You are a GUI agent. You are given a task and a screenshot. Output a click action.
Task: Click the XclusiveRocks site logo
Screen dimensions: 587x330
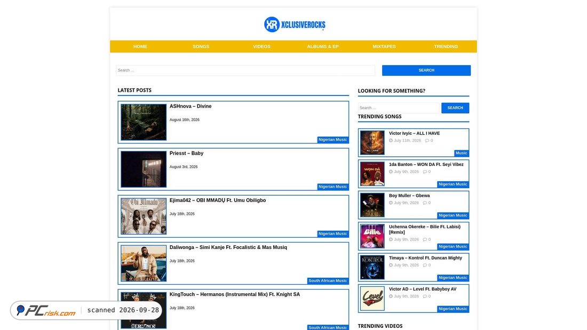(295, 25)
